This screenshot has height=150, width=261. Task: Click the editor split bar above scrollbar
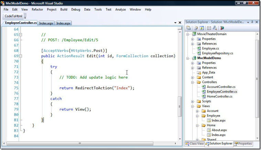click(x=180, y=28)
